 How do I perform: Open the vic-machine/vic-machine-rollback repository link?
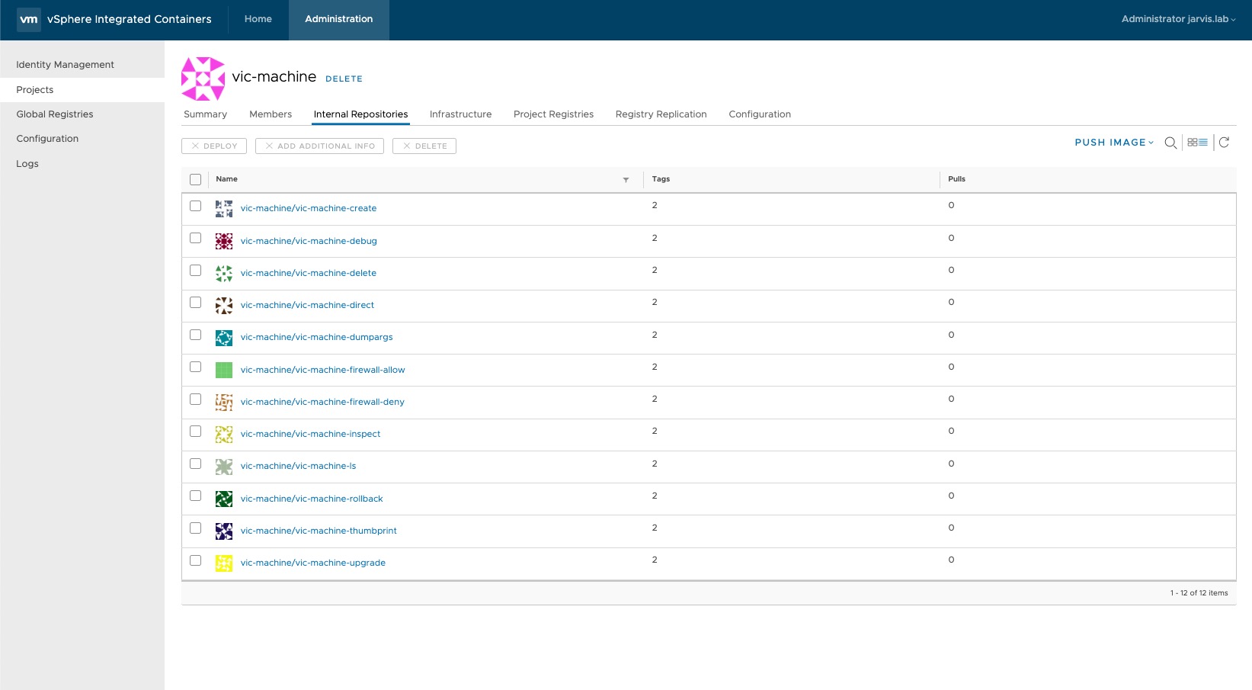click(312, 499)
